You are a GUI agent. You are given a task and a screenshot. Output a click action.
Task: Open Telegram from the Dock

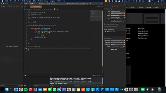(59, 90)
